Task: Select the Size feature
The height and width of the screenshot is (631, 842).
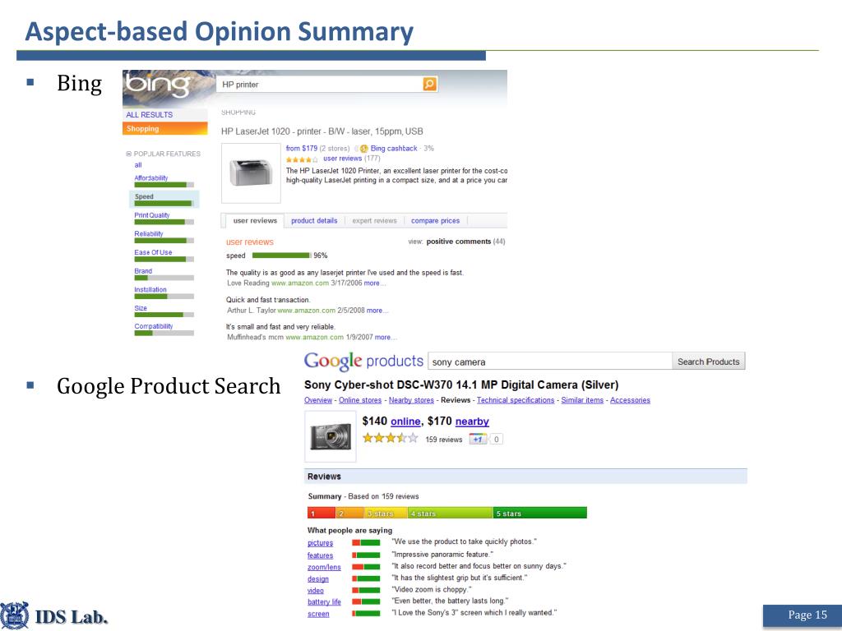Action: (141, 308)
